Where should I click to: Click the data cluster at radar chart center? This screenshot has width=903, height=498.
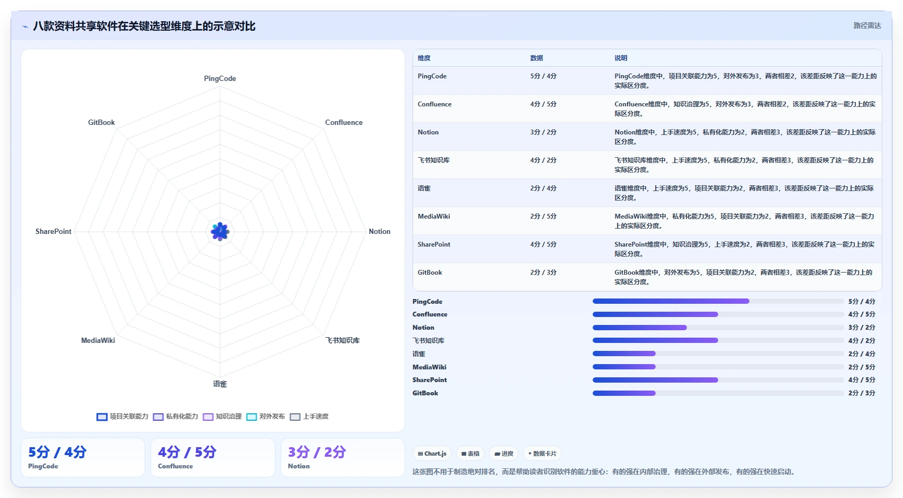pos(220,231)
